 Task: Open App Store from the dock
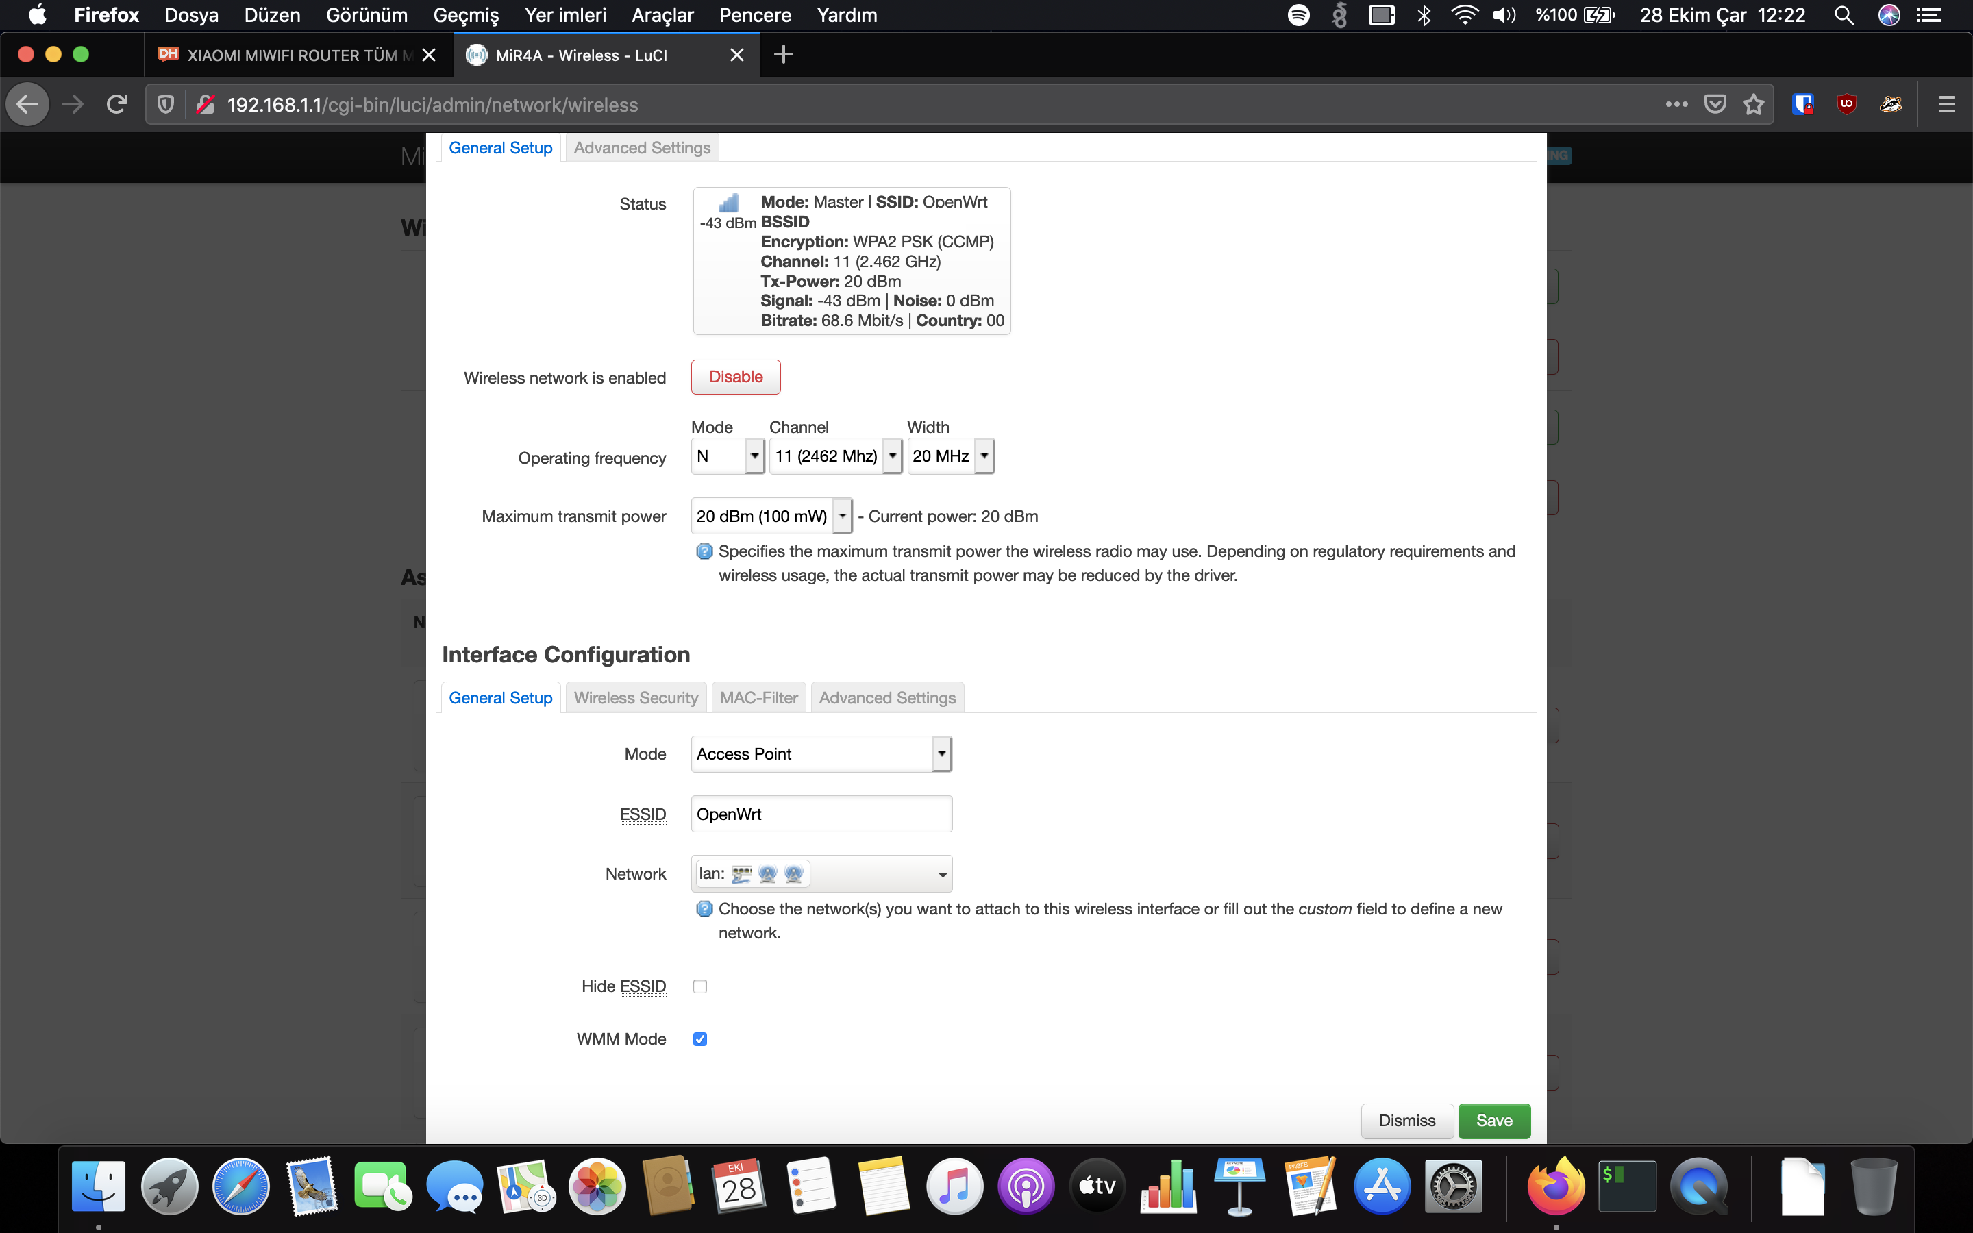1382,1186
